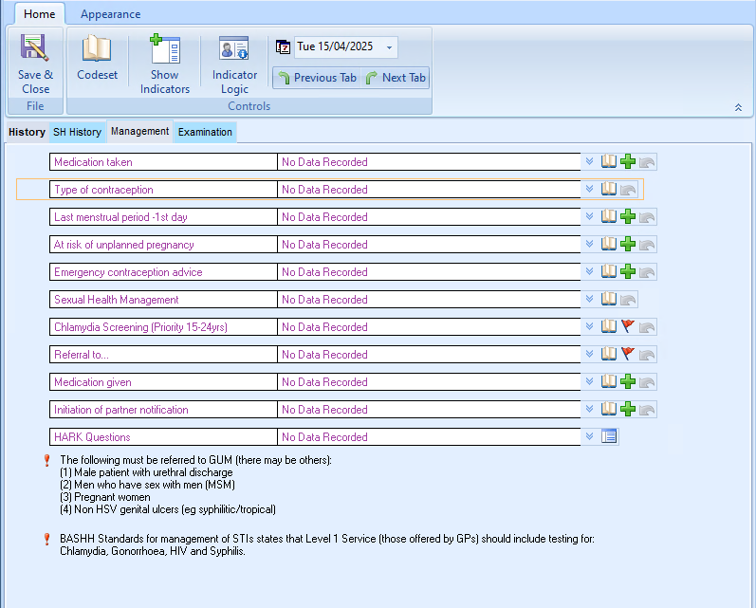Click Show Indicators icon

[165, 48]
